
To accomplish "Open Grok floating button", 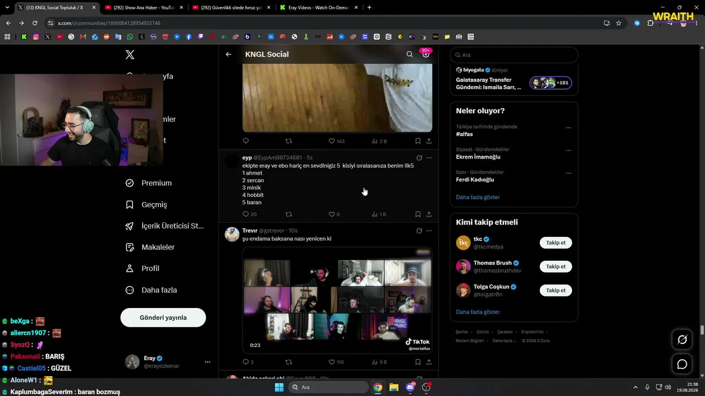I will click(x=682, y=340).
